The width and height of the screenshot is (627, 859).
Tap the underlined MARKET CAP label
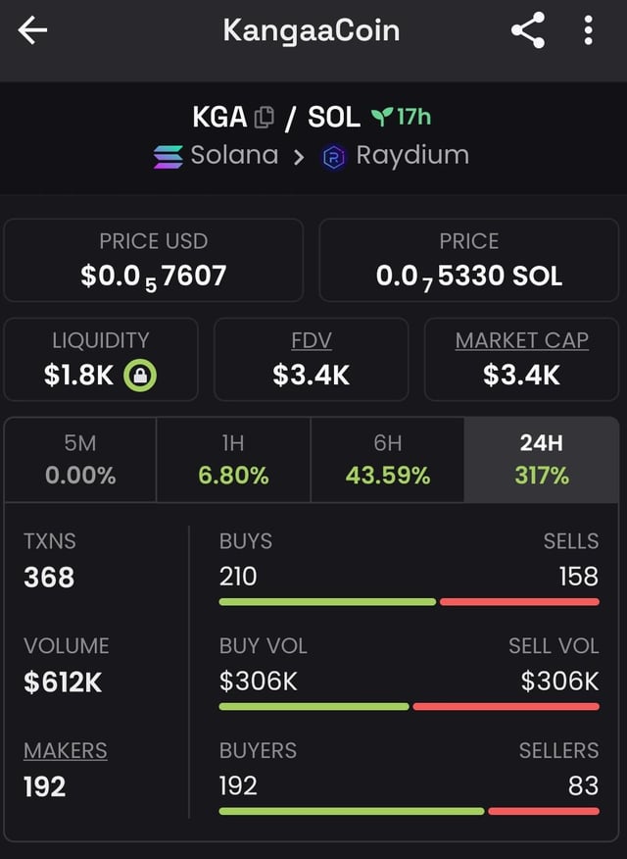[x=521, y=340]
